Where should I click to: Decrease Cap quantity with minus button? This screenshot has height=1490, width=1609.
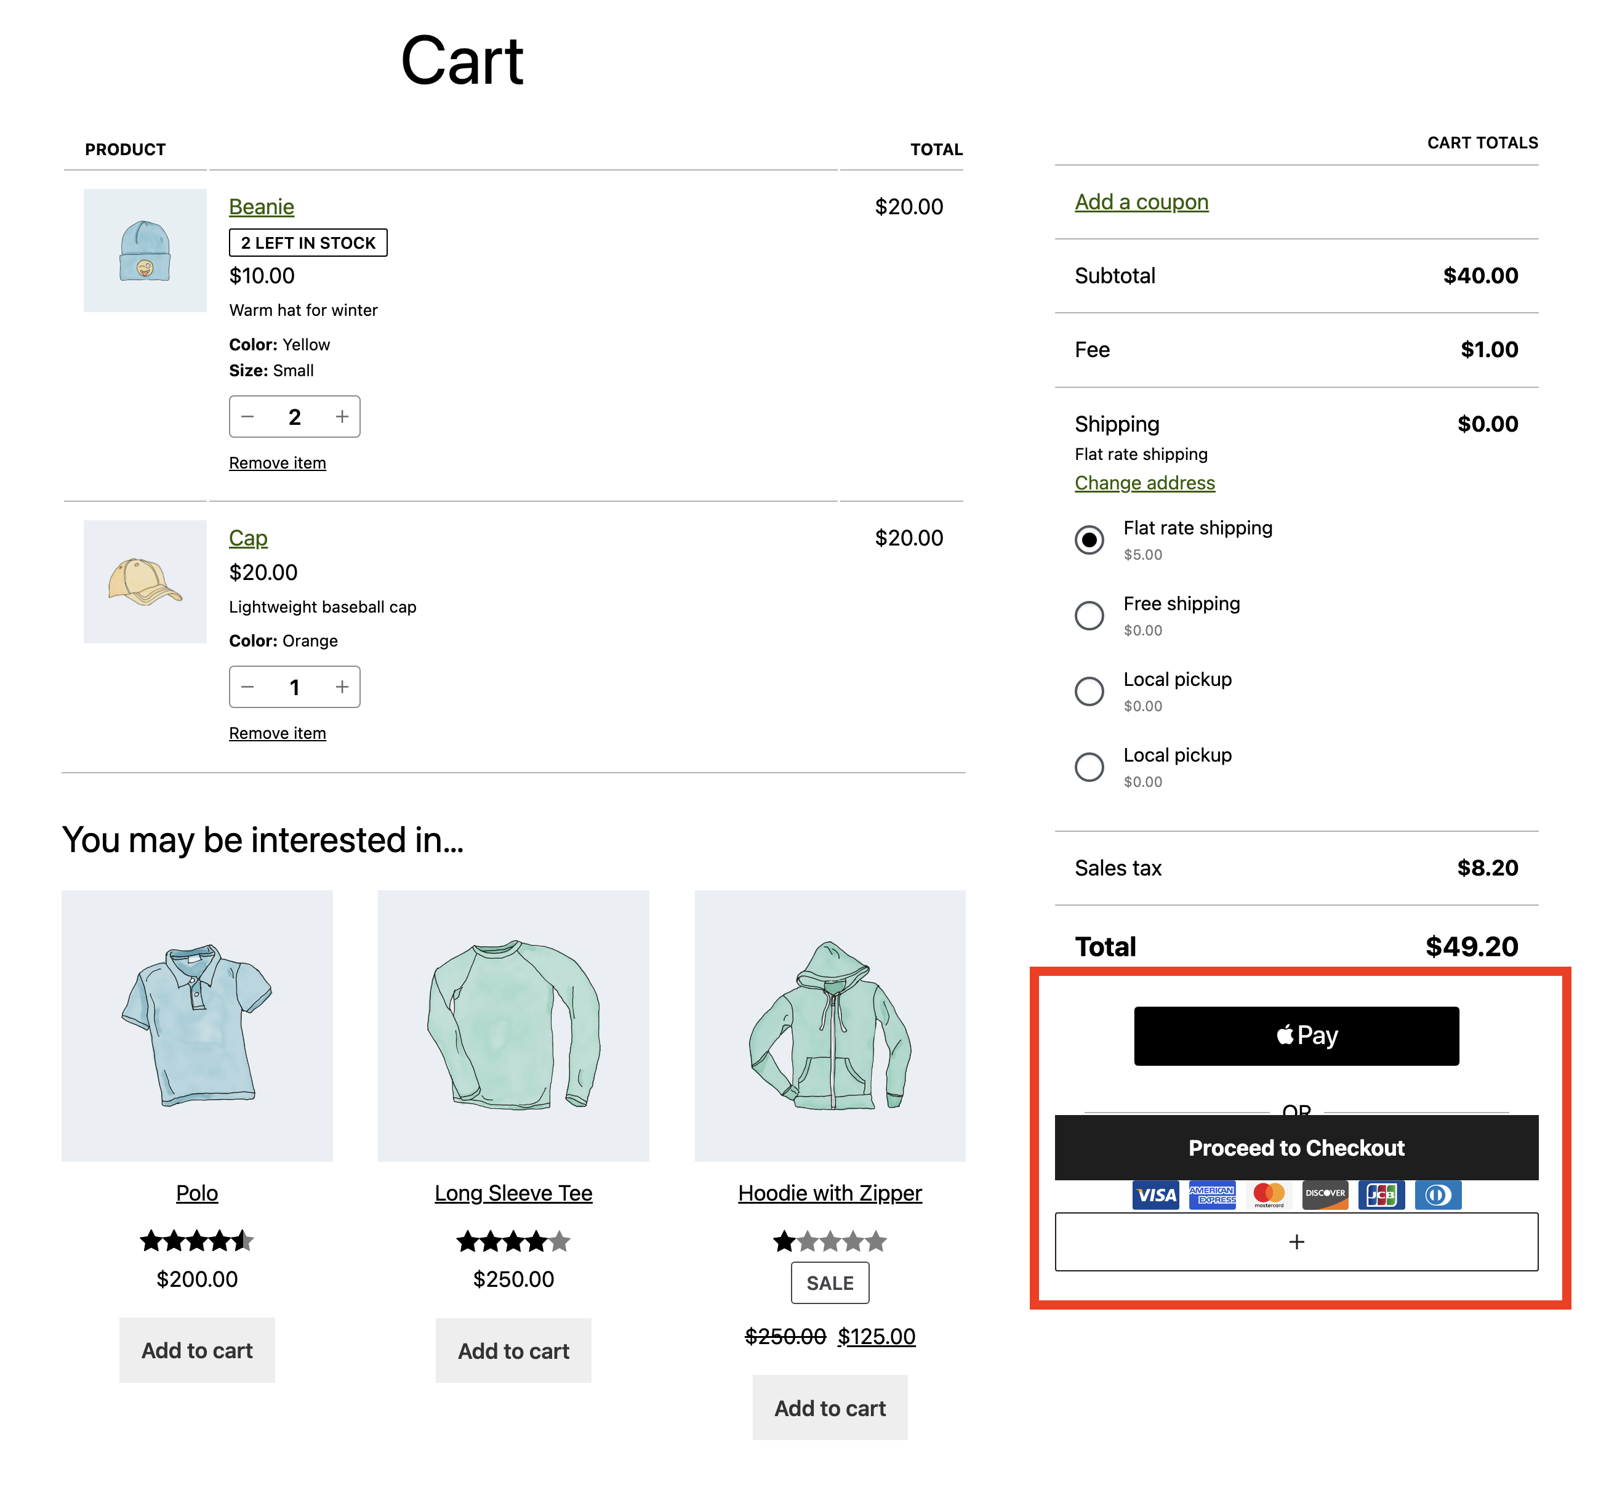pos(247,687)
